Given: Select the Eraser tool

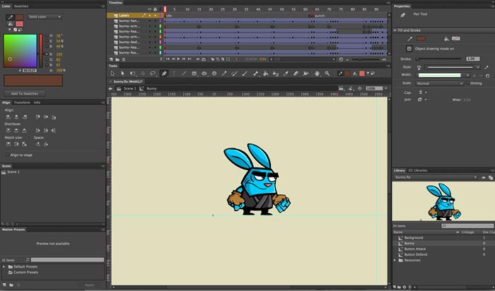Looking at the screenshot, I should coord(296,73).
